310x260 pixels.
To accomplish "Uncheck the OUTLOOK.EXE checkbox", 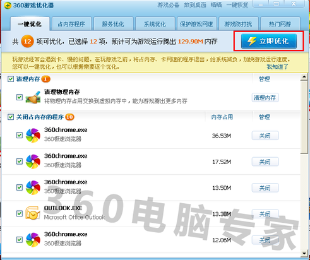I will tap(20, 213).
